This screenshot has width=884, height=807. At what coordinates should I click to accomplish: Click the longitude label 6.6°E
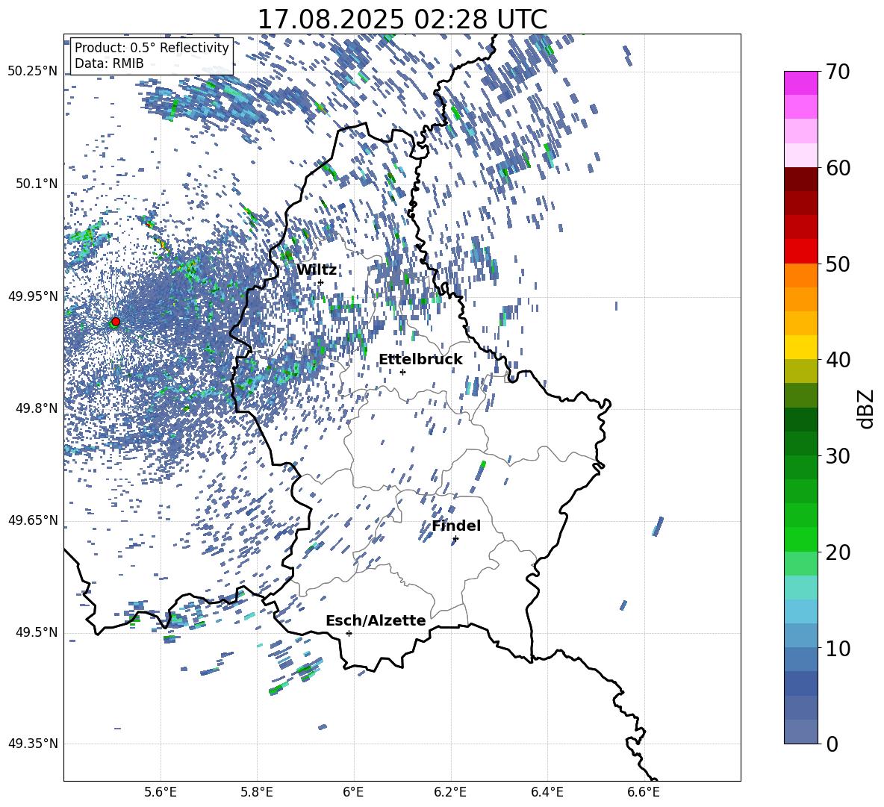(644, 792)
